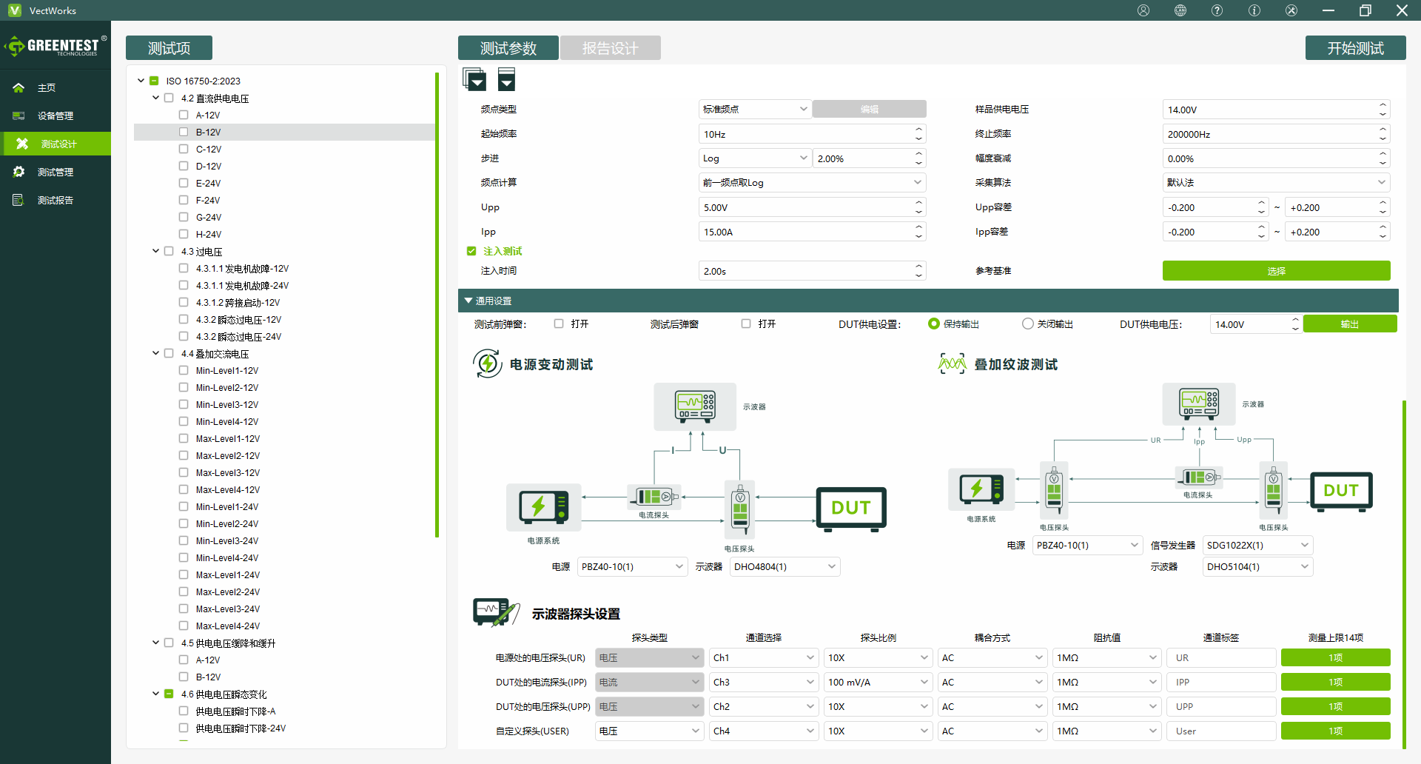Click the green 选择 reference button
Viewport: 1421px width, 764px height.
(x=1276, y=271)
